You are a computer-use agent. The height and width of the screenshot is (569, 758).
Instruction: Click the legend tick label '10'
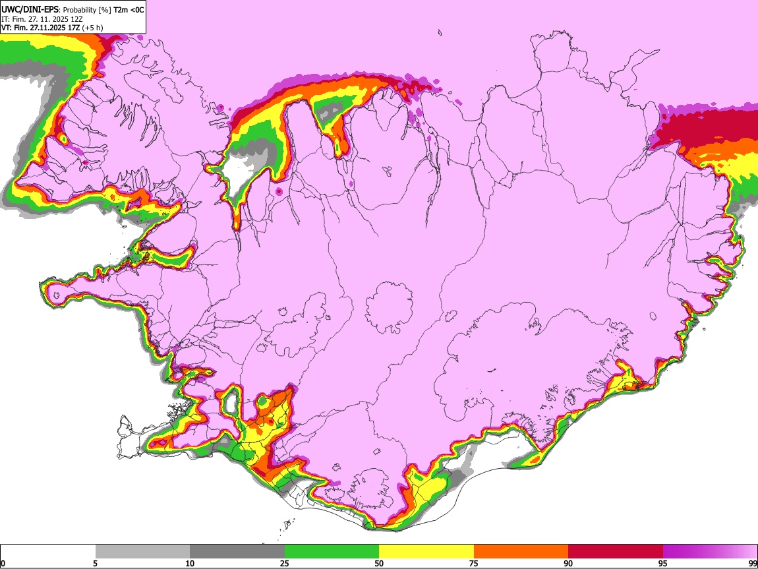[x=190, y=564]
